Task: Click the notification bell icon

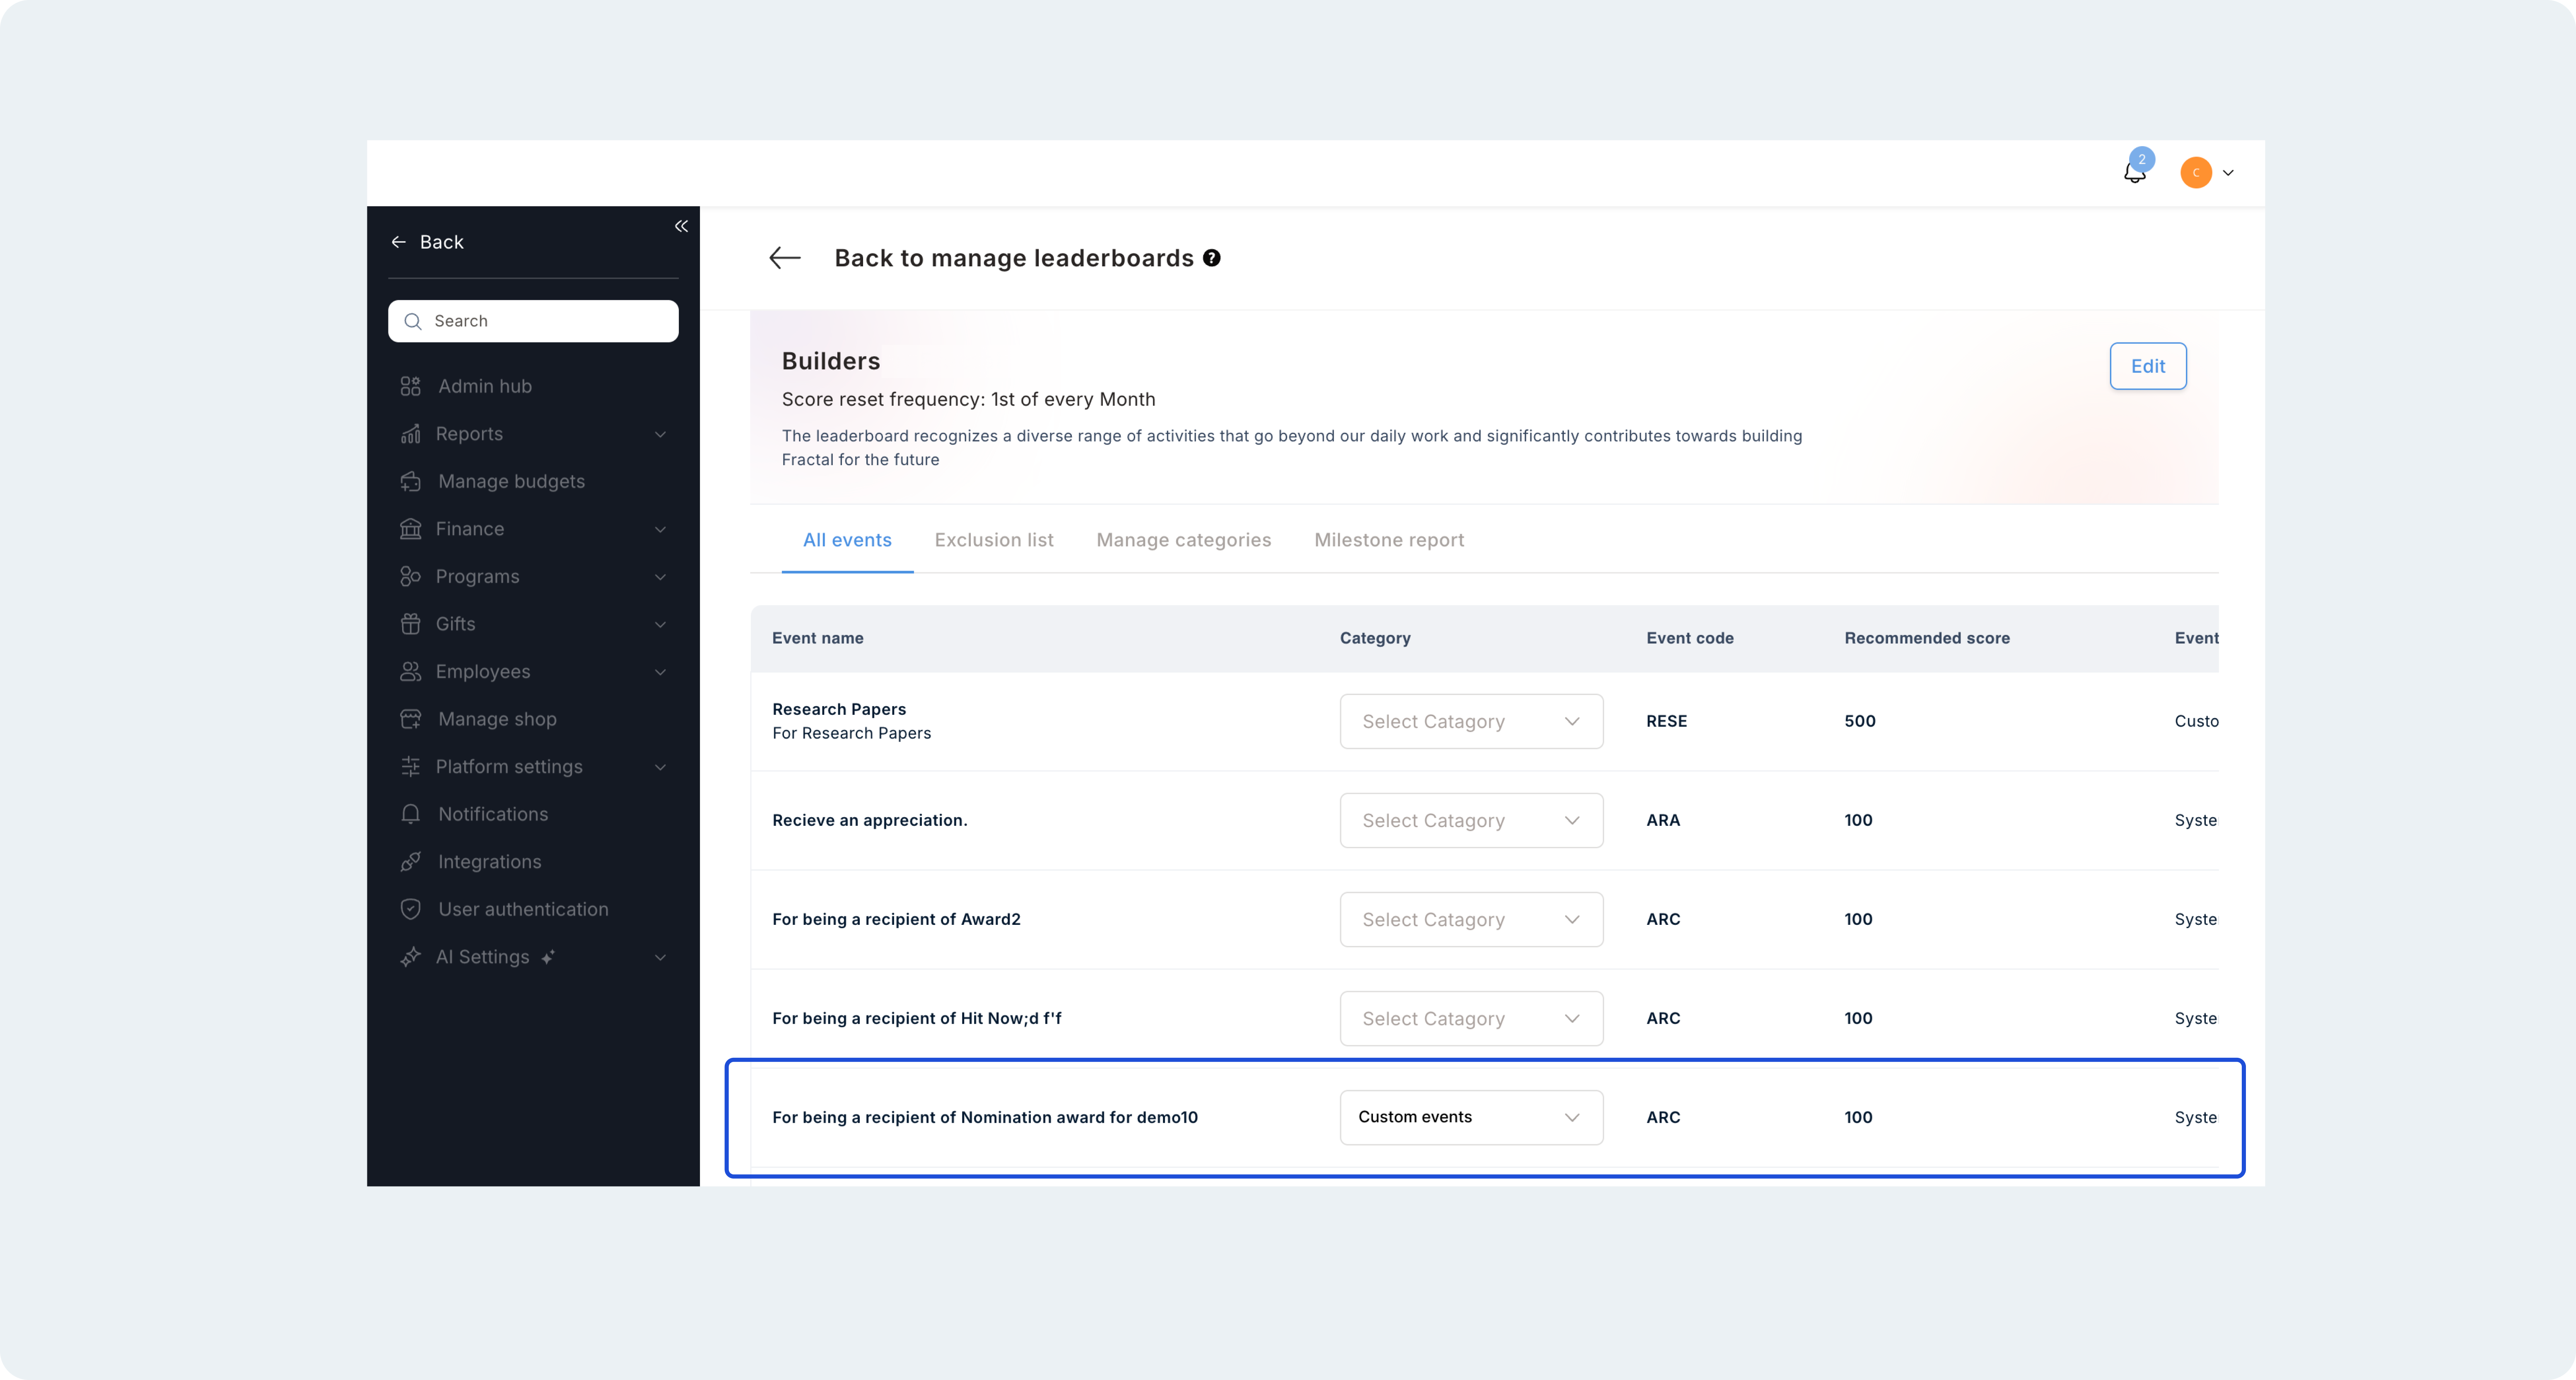Action: pos(2134,173)
